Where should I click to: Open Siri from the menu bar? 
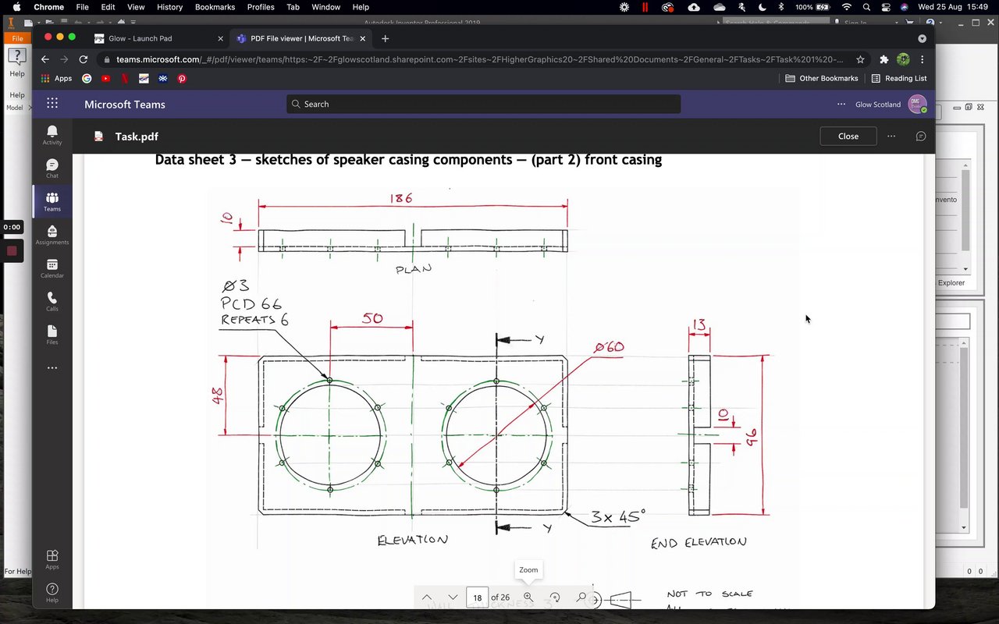coord(905,7)
